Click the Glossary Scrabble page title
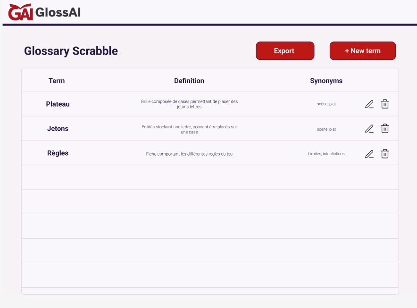Screen dimensions: 417x308 [x=71, y=51]
